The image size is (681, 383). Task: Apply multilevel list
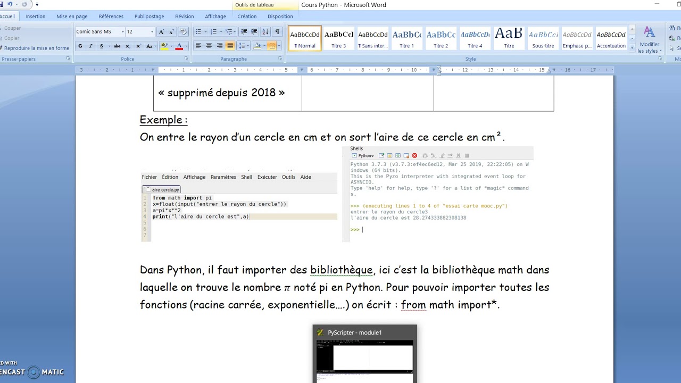click(x=229, y=32)
